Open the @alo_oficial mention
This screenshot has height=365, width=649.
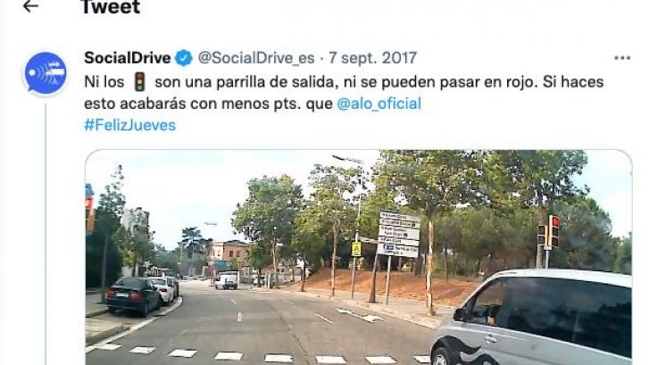coord(379,104)
